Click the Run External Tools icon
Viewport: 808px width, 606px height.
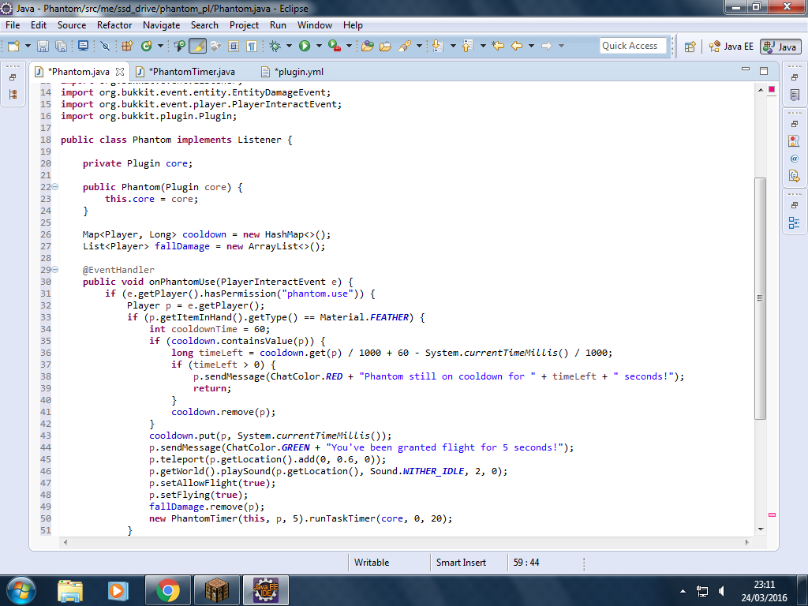(x=335, y=46)
